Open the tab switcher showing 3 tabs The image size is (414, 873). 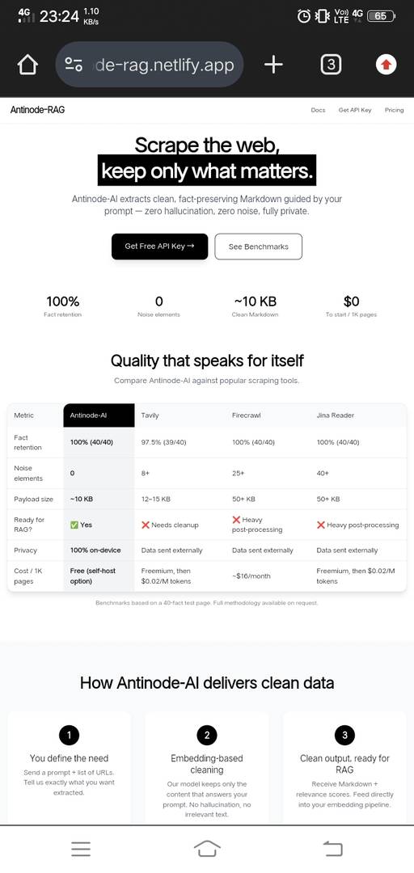331,65
